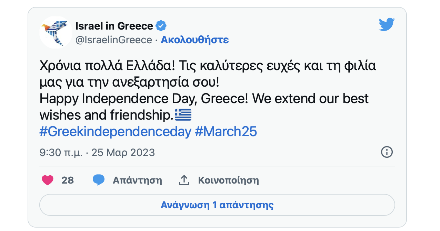The image size is (440, 231).
Task: Click the share upload arrow icon
Action: (184, 180)
